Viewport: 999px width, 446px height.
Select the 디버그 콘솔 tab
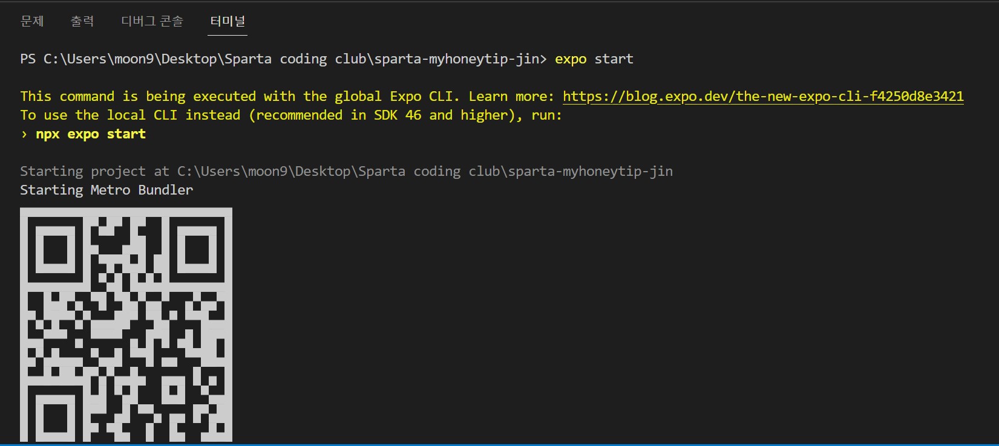pyautogui.click(x=152, y=21)
